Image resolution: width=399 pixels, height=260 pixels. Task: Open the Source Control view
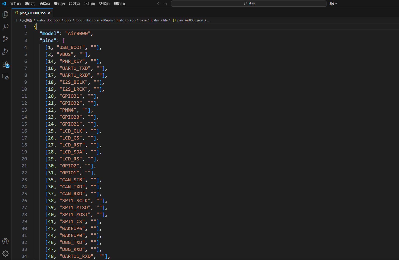pyautogui.click(x=5, y=39)
